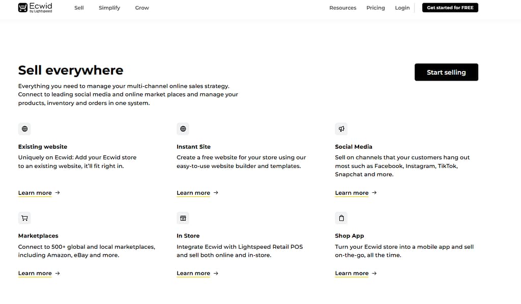Click the Start selling button

pos(446,72)
